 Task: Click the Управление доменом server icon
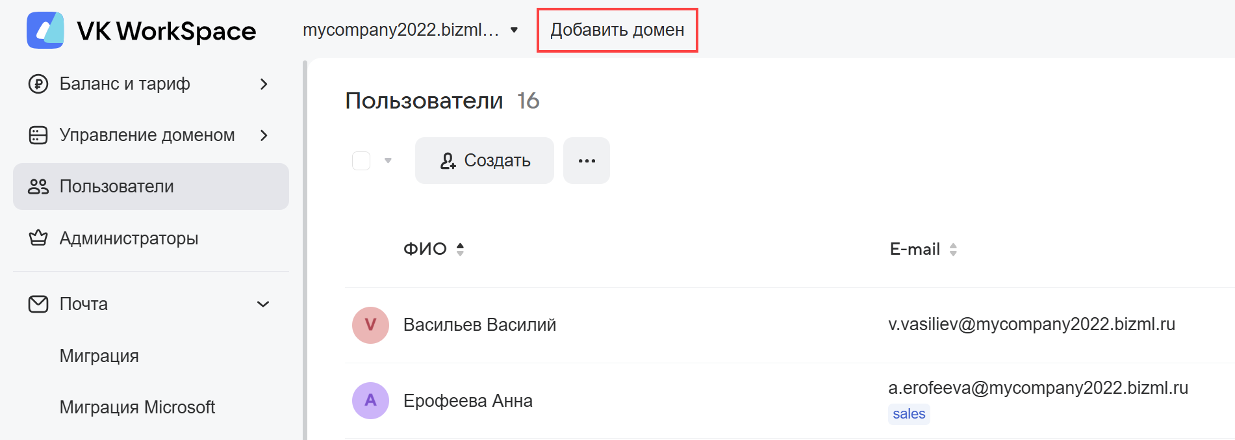tap(38, 135)
